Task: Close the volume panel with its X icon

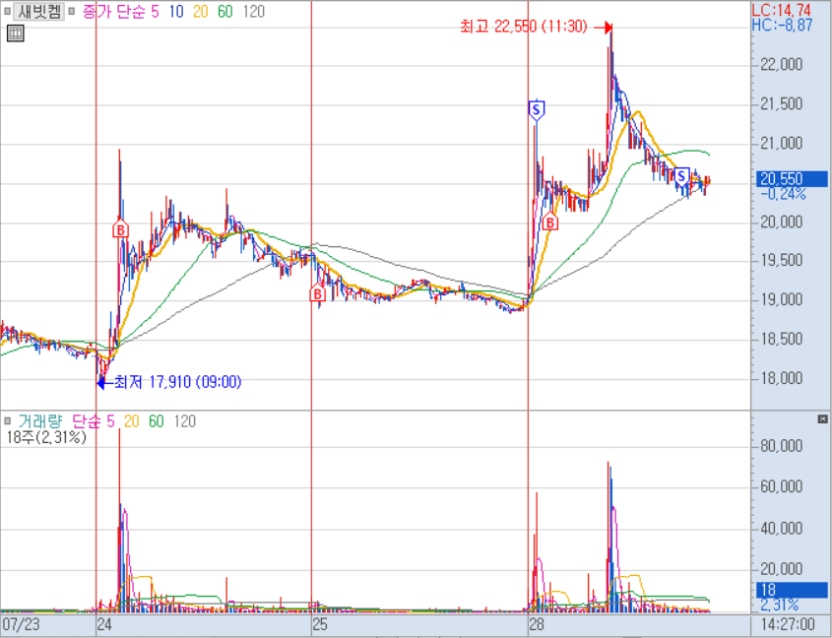Action: click(823, 419)
